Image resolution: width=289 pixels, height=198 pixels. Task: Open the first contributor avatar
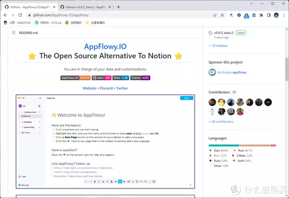pos(212,102)
